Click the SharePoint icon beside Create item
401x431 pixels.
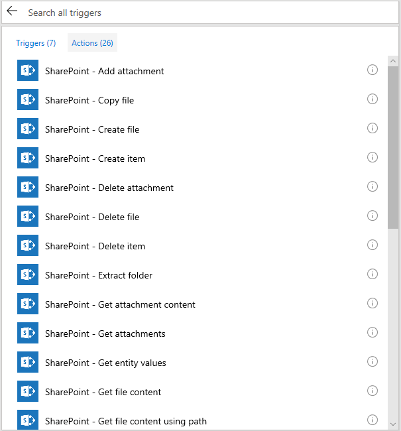(28, 158)
